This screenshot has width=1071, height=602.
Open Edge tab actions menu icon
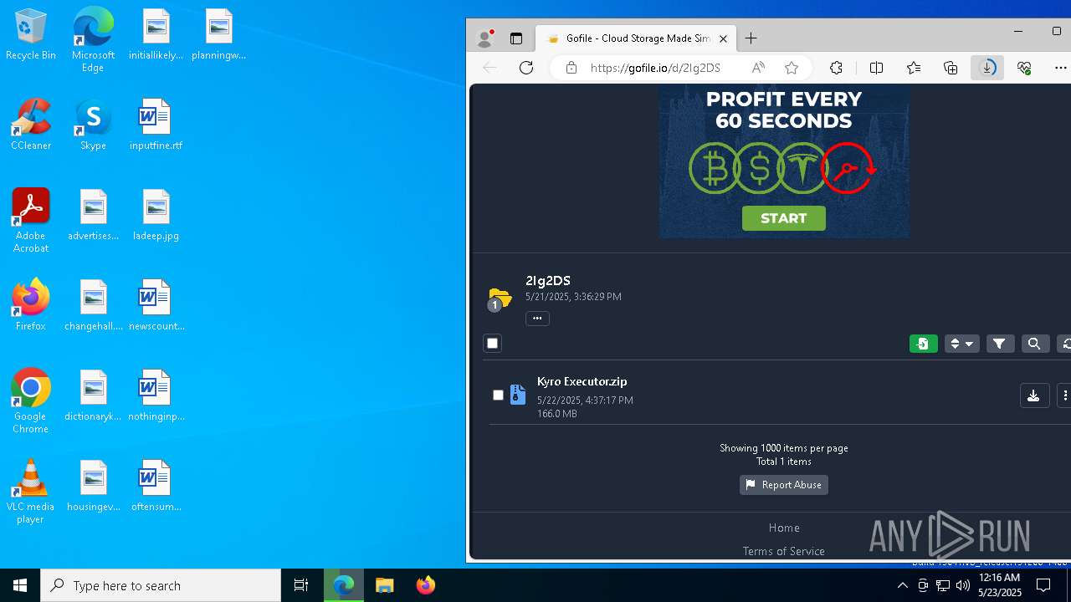[516, 38]
